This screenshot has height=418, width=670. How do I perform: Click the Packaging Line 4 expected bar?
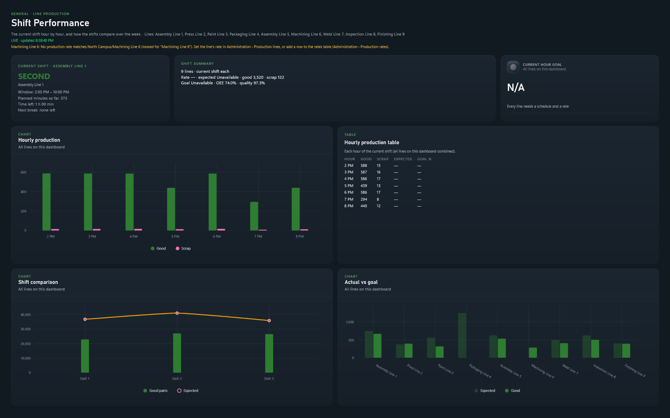coord(462,335)
